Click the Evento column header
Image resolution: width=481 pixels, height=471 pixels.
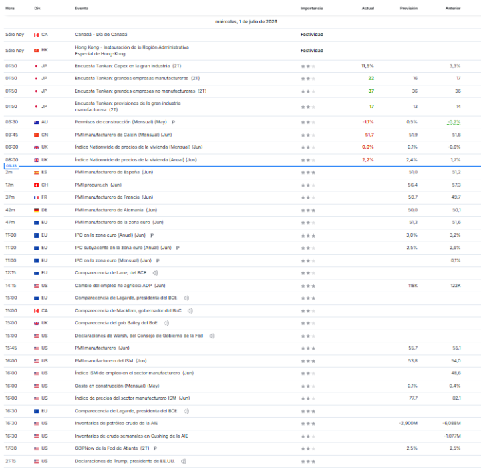(x=82, y=8)
